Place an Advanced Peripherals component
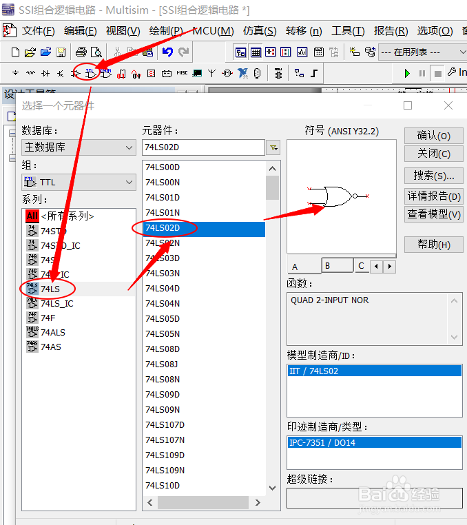Image resolution: width=467 pixels, height=525 pixels. point(197,73)
